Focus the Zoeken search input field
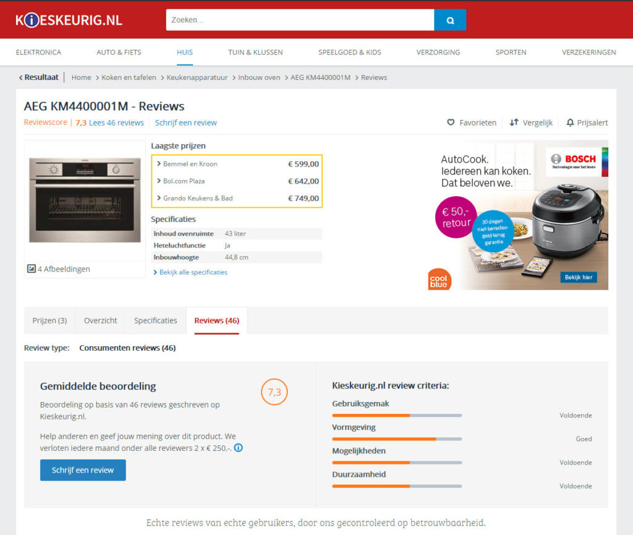 tap(300, 20)
